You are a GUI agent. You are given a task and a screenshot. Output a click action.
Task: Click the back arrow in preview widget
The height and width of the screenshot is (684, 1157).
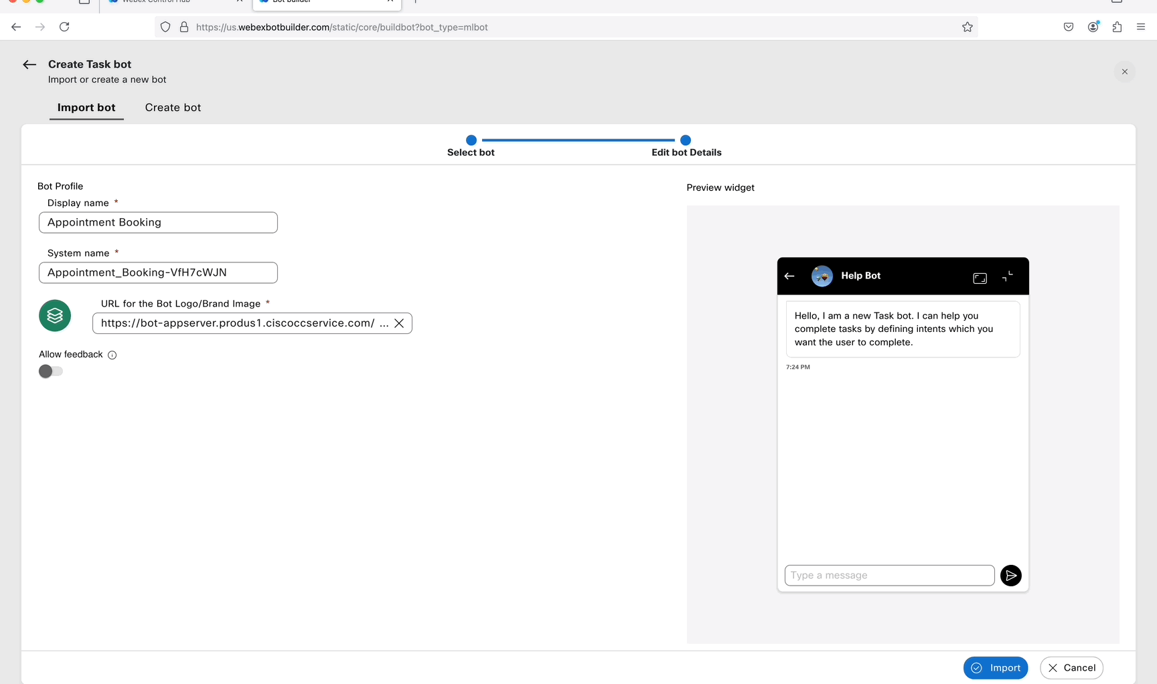coord(789,276)
